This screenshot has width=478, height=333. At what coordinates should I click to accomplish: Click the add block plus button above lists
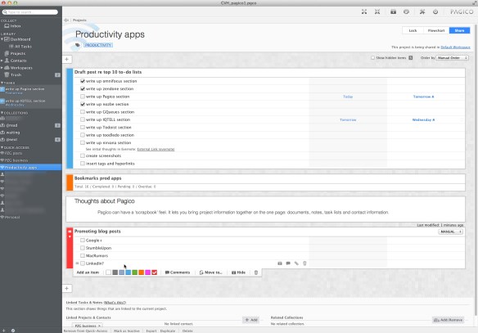coord(67,59)
